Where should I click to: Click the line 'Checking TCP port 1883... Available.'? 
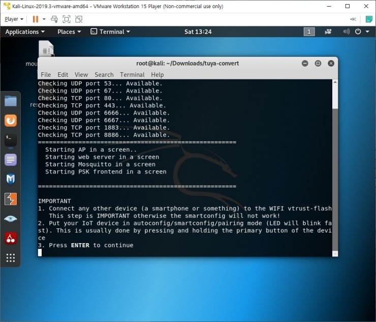pyautogui.click(x=104, y=128)
